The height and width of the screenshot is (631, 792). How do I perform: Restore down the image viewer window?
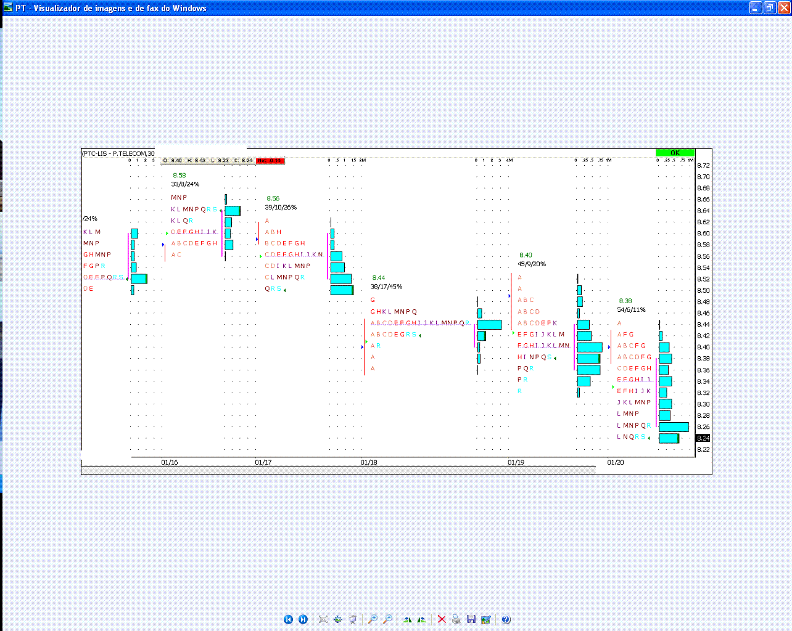pyautogui.click(x=769, y=7)
